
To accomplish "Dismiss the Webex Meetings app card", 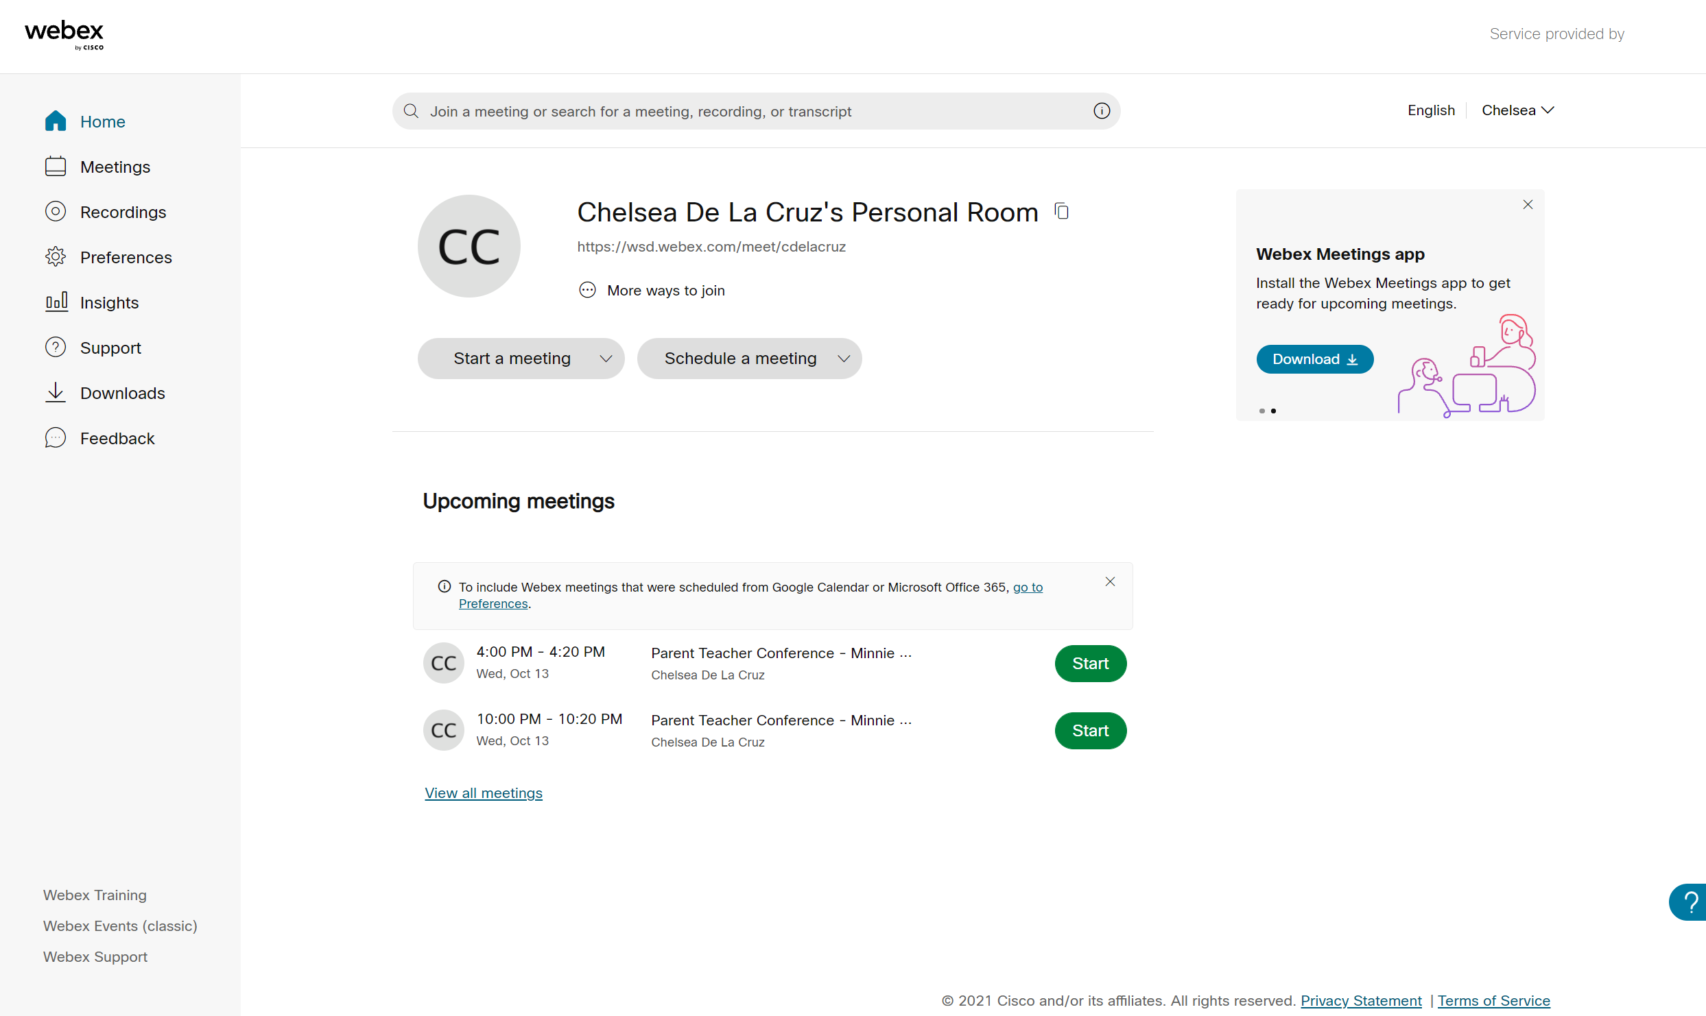I will point(1528,204).
